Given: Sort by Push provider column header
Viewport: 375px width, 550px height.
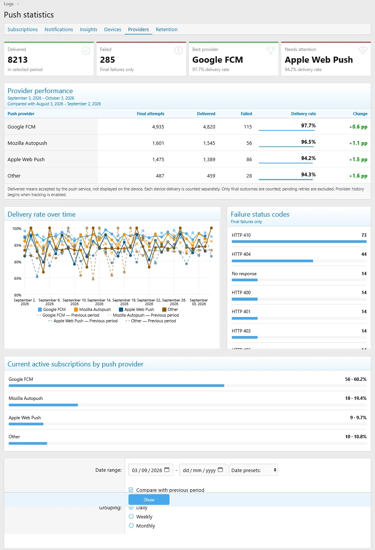Looking at the screenshot, I should (21, 114).
